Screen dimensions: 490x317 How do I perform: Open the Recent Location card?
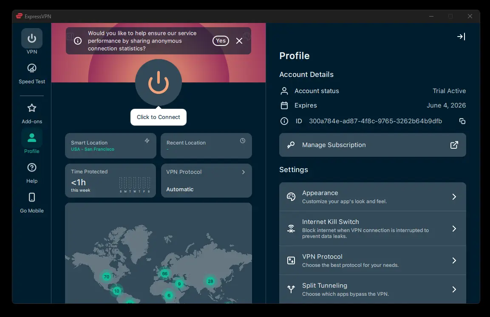coord(206,146)
